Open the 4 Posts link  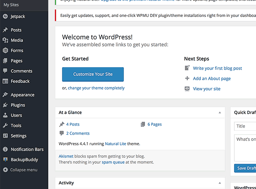click(x=73, y=124)
